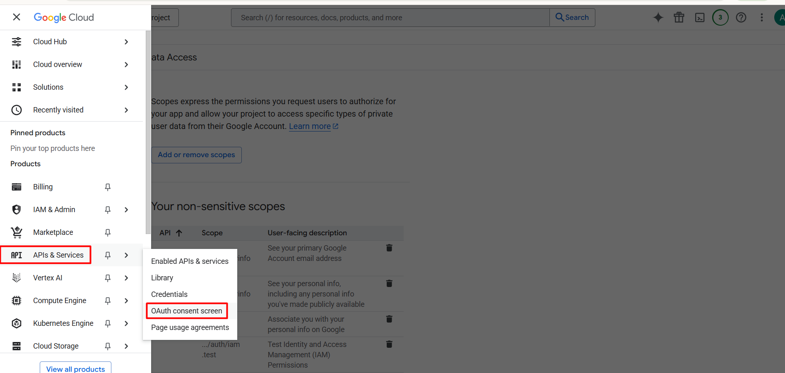Viewport: 785px width, 373px height.
Task: Delete the primary email address scope
Action: (389, 248)
